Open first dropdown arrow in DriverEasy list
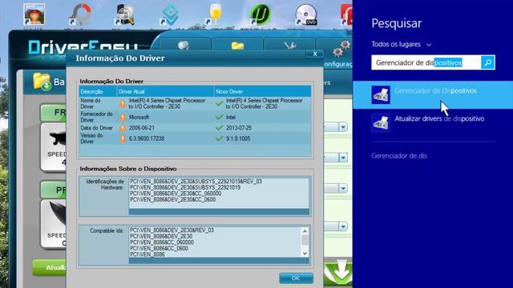513x288 pixels. click(x=343, y=127)
